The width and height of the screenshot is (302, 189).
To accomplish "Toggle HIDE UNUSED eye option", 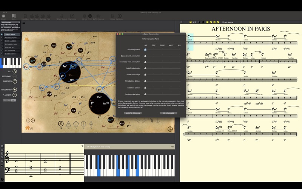I will point(15,90).
